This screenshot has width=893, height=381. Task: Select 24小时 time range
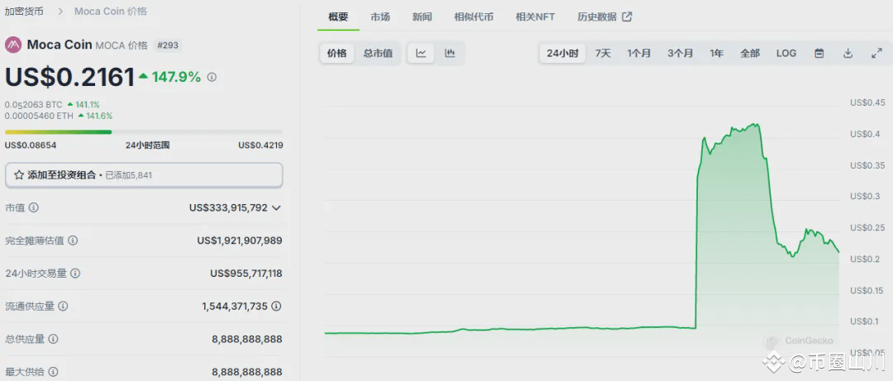click(x=563, y=54)
